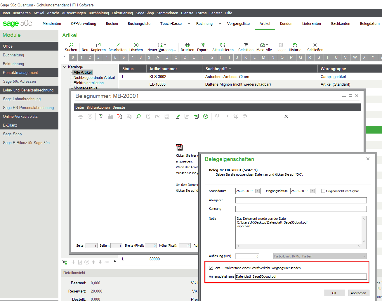Click the green export arrow icon in Beleg toolbar

tap(196, 116)
